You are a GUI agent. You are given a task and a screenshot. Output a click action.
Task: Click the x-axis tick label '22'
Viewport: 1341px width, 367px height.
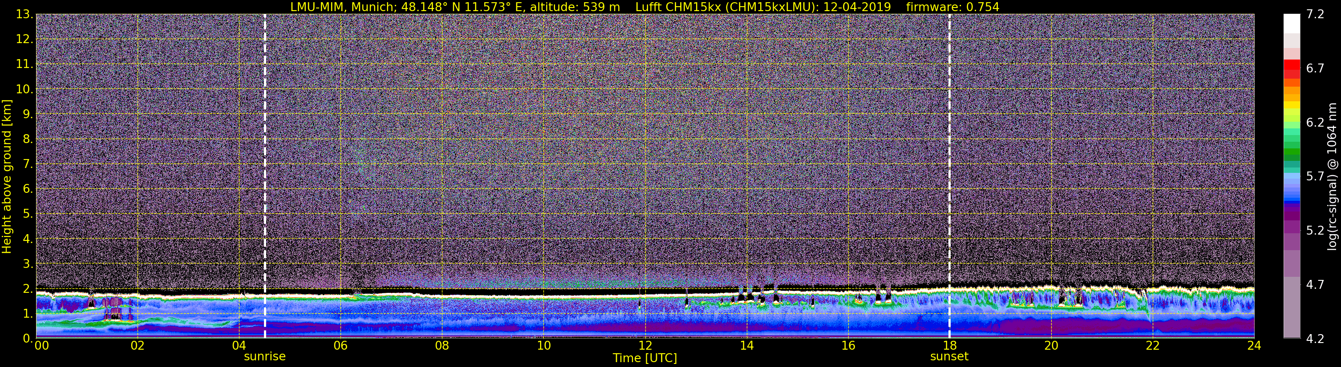point(1153,346)
